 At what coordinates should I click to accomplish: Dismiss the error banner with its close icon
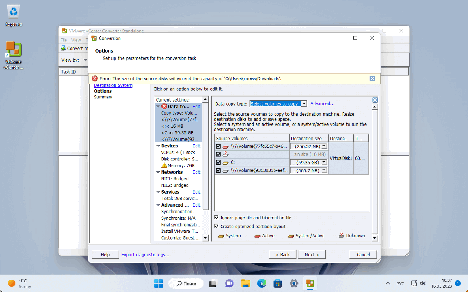(x=372, y=79)
